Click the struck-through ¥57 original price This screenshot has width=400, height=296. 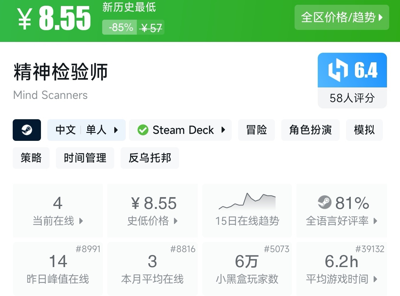151,28
